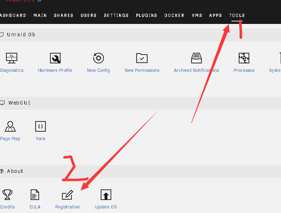Click the Vars link text
This screenshot has width=281, height=213.
(x=40, y=138)
